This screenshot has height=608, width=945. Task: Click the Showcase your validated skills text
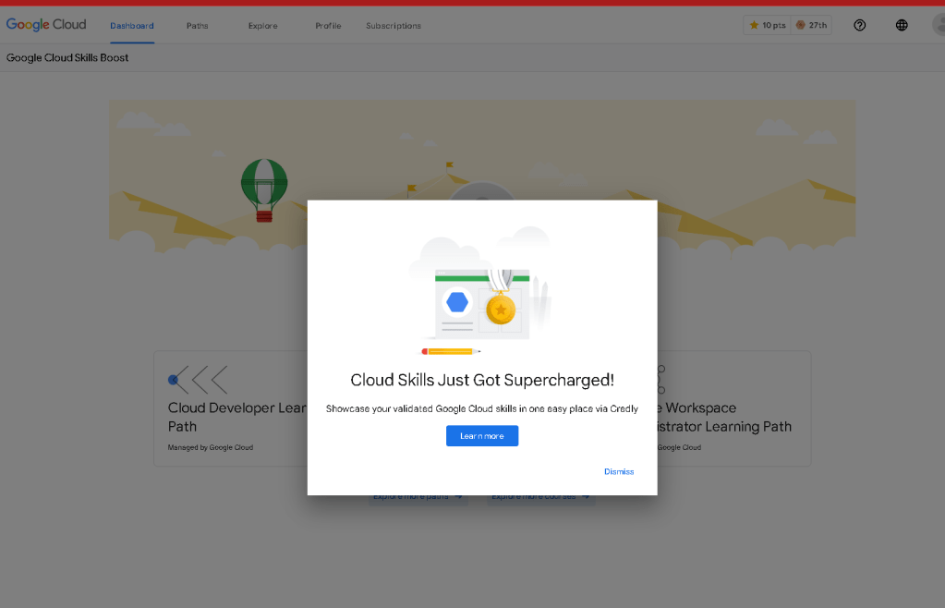click(x=482, y=408)
